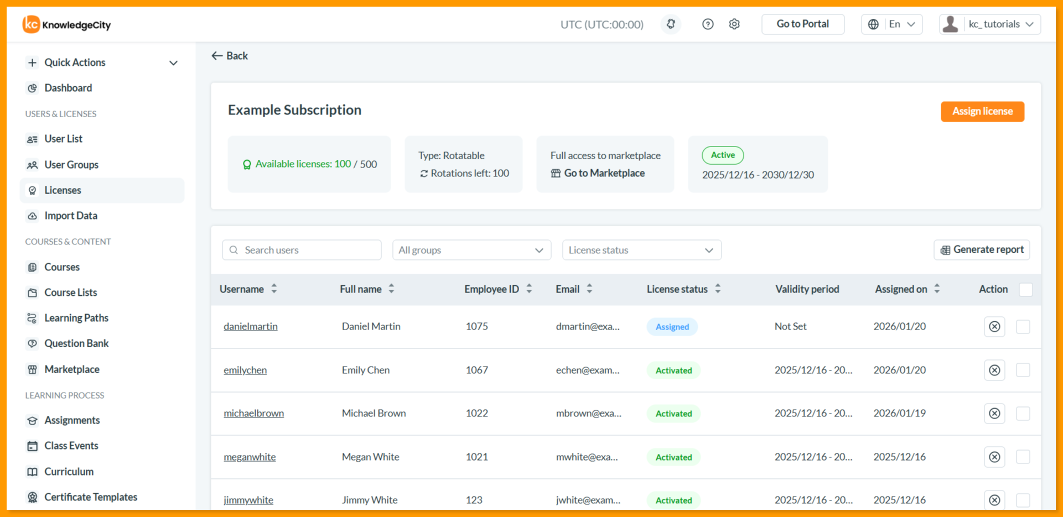This screenshot has width=1063, height=517.
Task: Check the box for meganwhite
Action: 1023,457
